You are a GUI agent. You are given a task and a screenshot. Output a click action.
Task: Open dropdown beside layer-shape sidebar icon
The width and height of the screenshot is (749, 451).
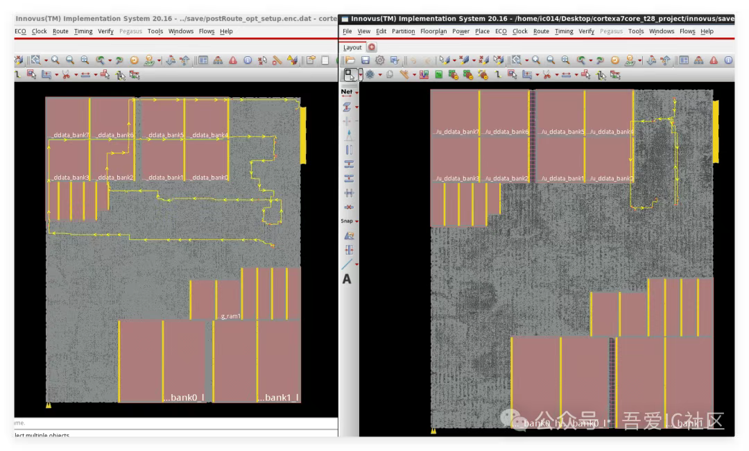click(x=357, y=108)
